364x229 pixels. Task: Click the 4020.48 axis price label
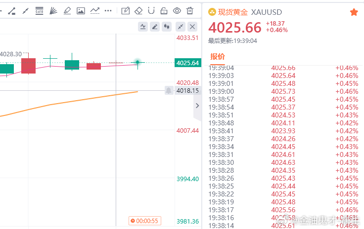(x=187, y=82)
